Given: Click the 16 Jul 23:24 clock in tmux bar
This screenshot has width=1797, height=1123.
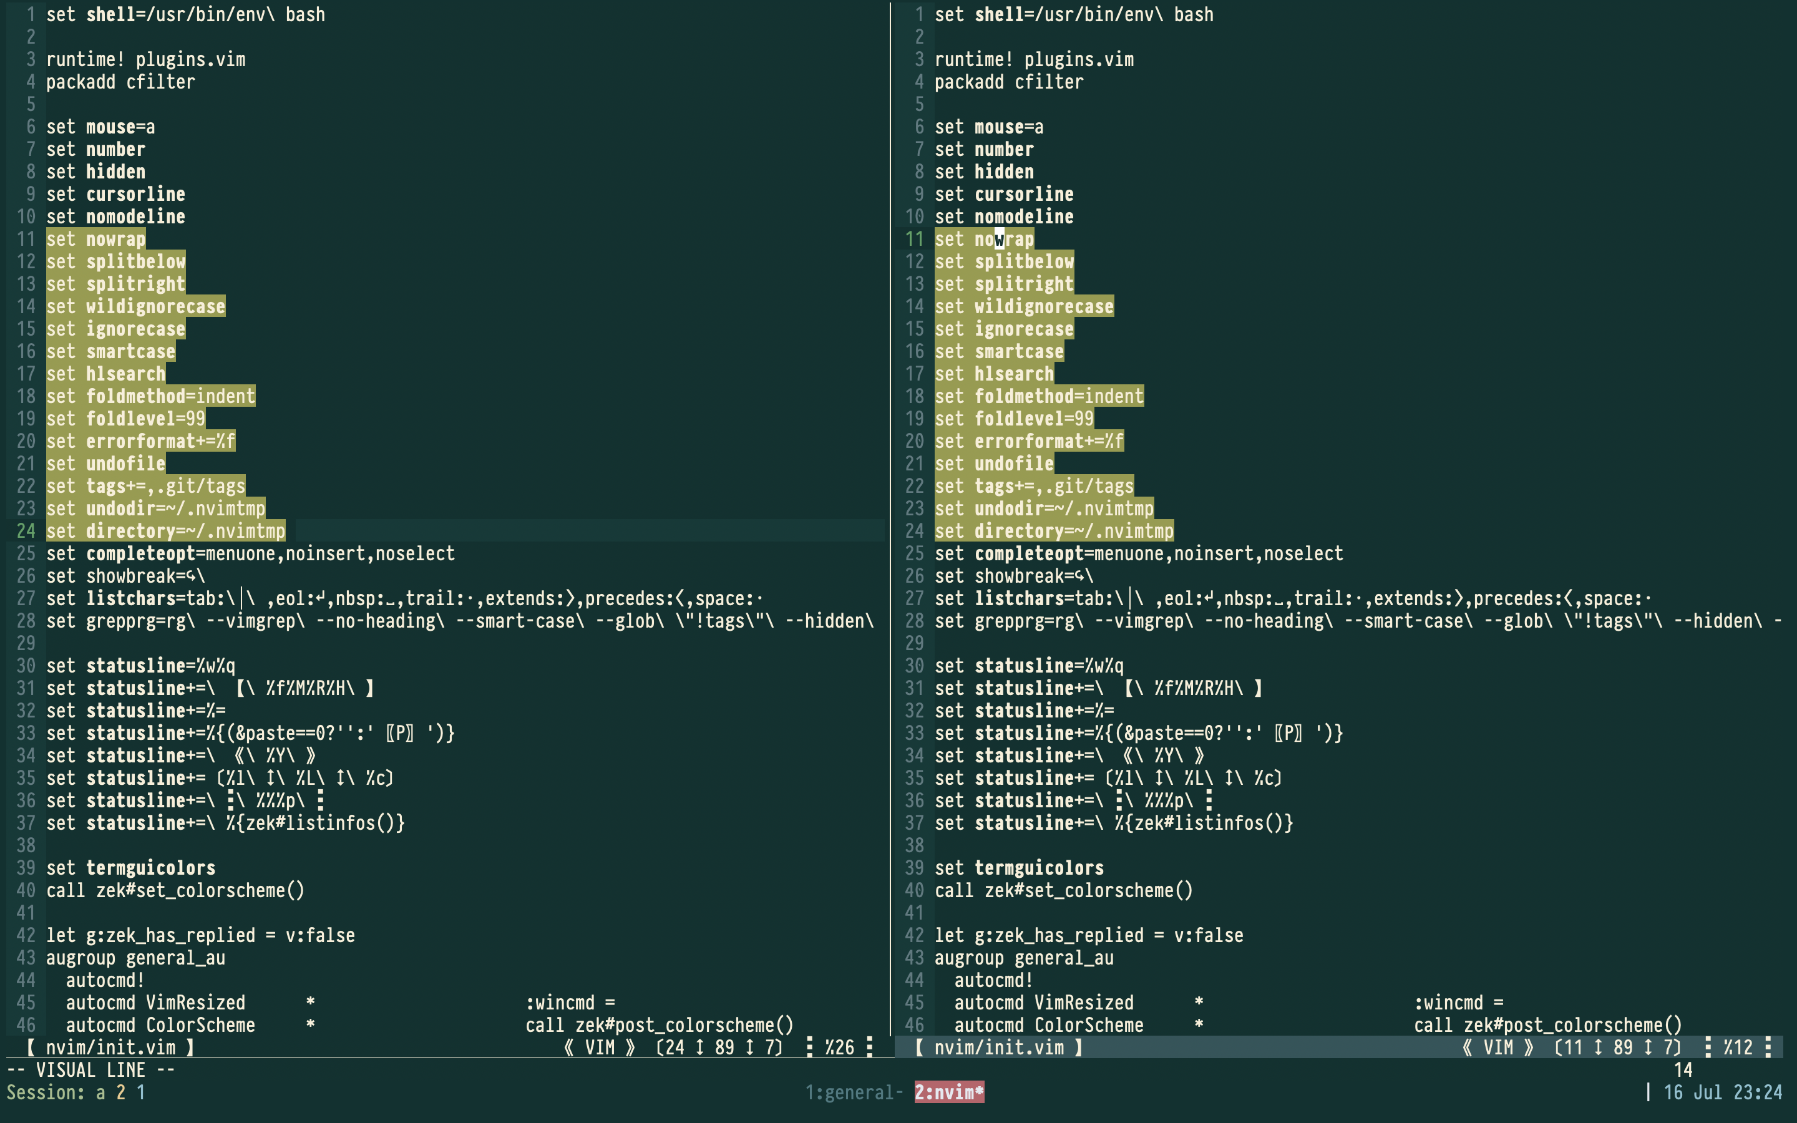Looking at the screenshot, I should [1722, 1092].
